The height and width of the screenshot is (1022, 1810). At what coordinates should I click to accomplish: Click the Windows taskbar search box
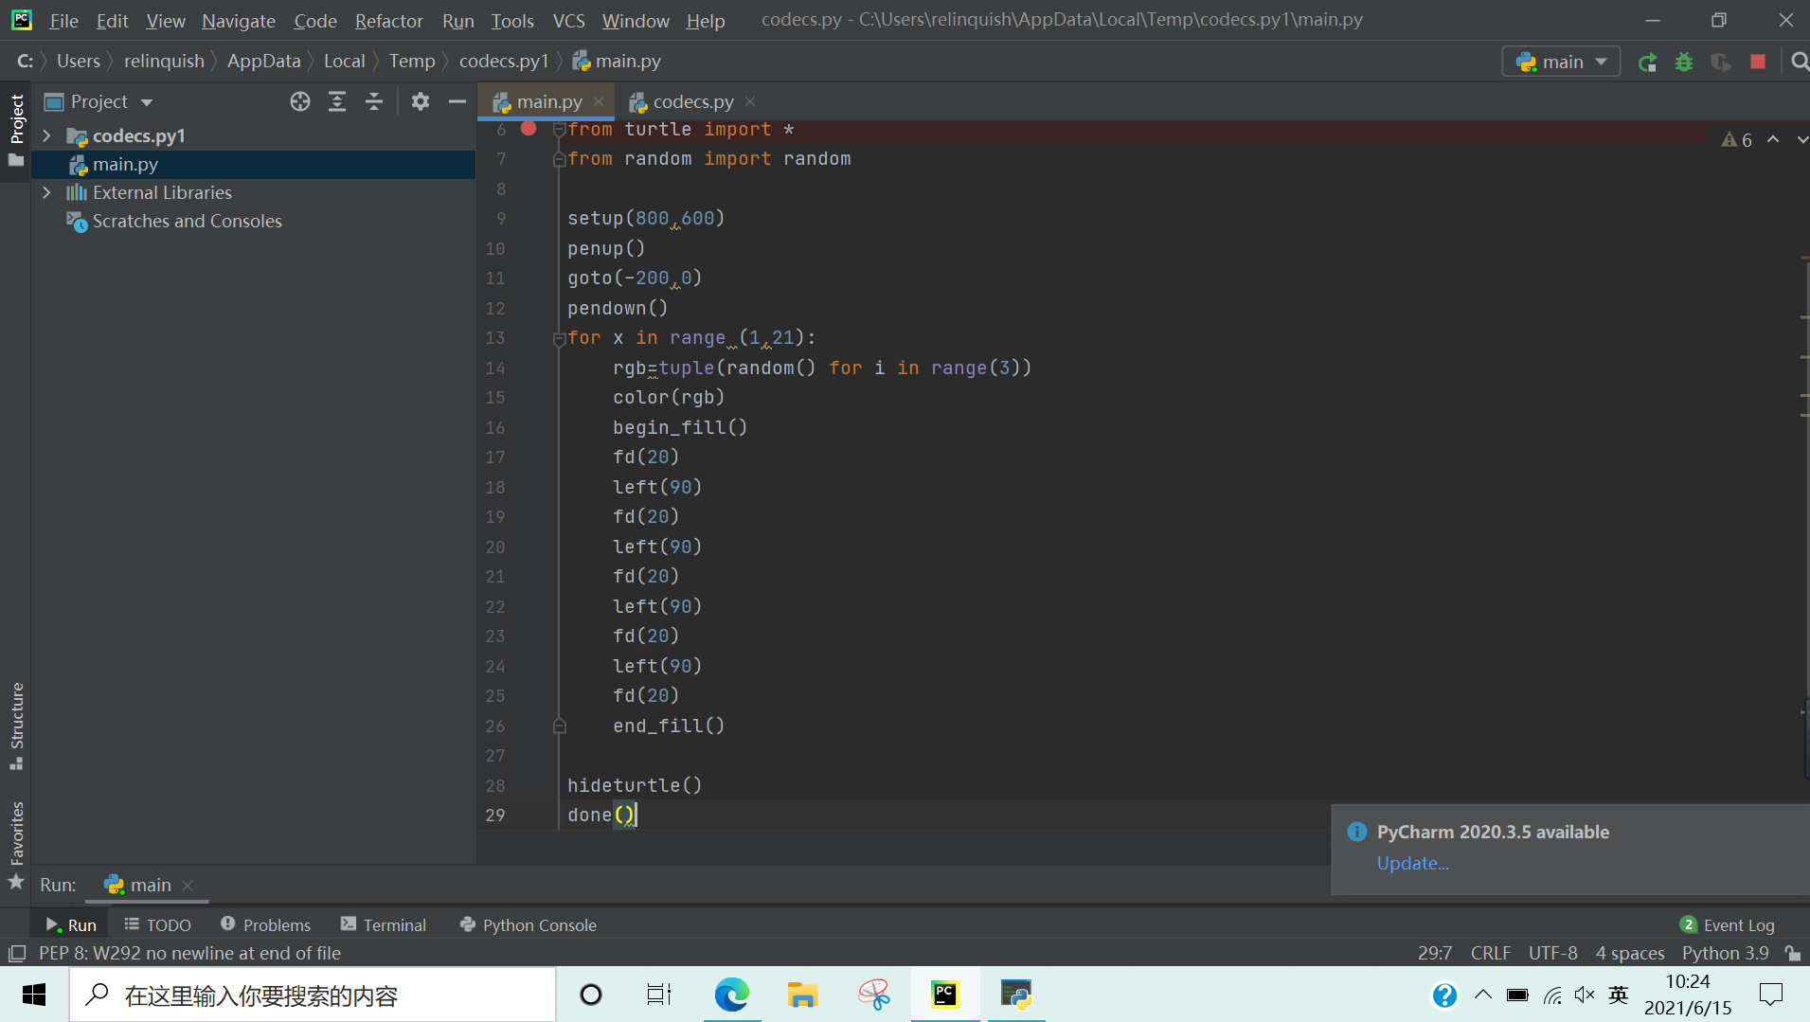[313, 995]
